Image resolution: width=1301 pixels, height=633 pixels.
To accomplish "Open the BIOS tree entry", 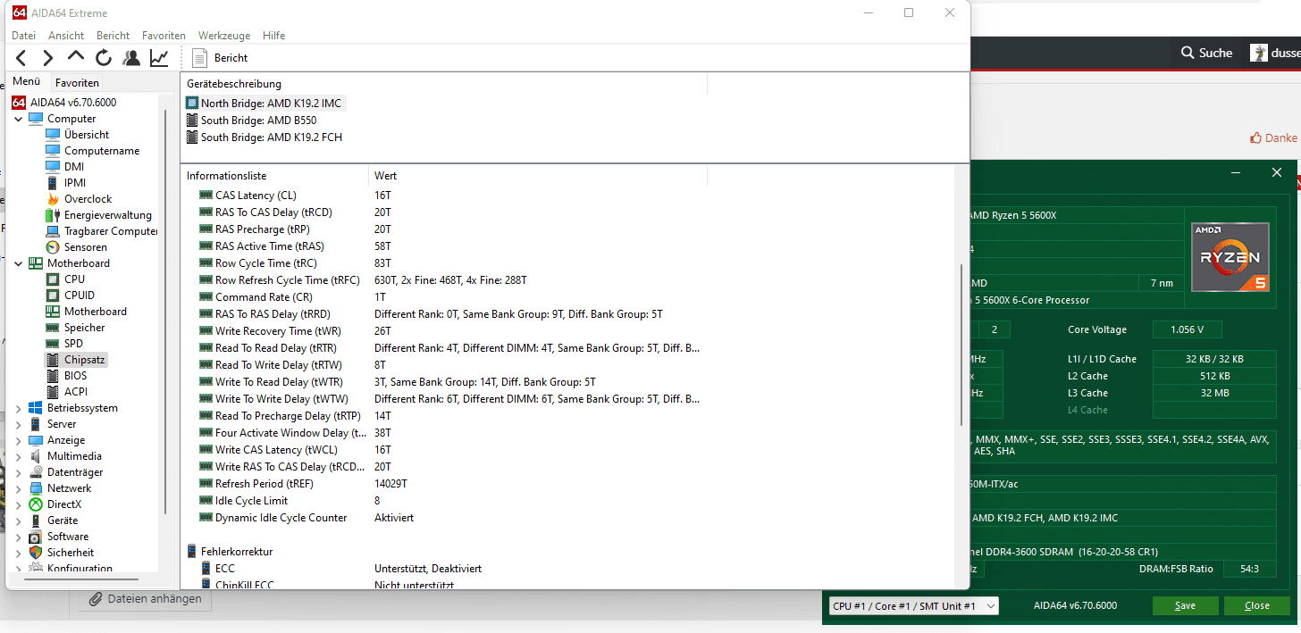I will [75, 376].
